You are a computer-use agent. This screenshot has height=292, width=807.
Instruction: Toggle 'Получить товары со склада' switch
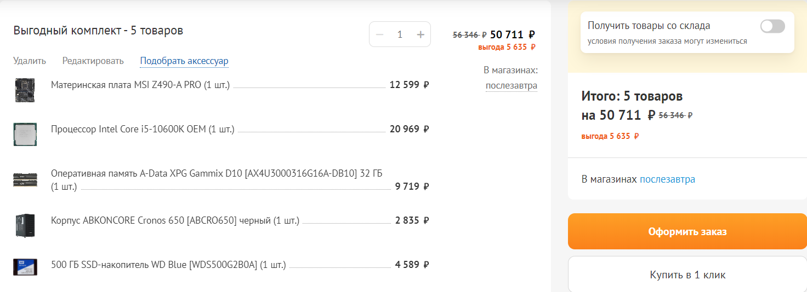pos(772,26)
